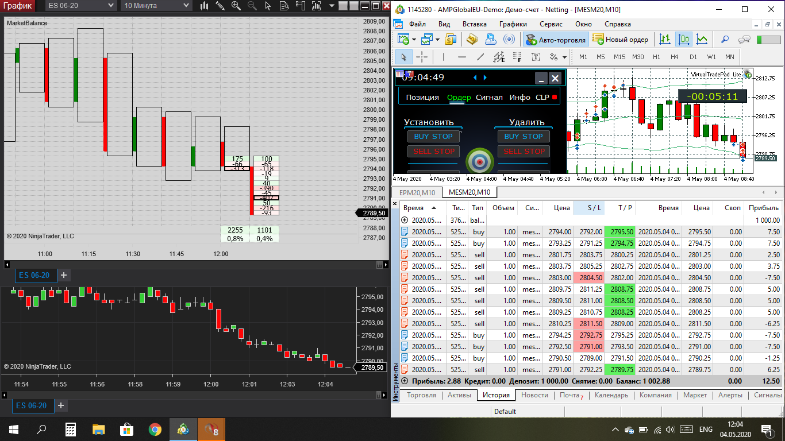This screenshot has width=785, height=441.
Task: Toggle the CLP red indicator in VirtualTradePad
Action: tap(555, 98)
